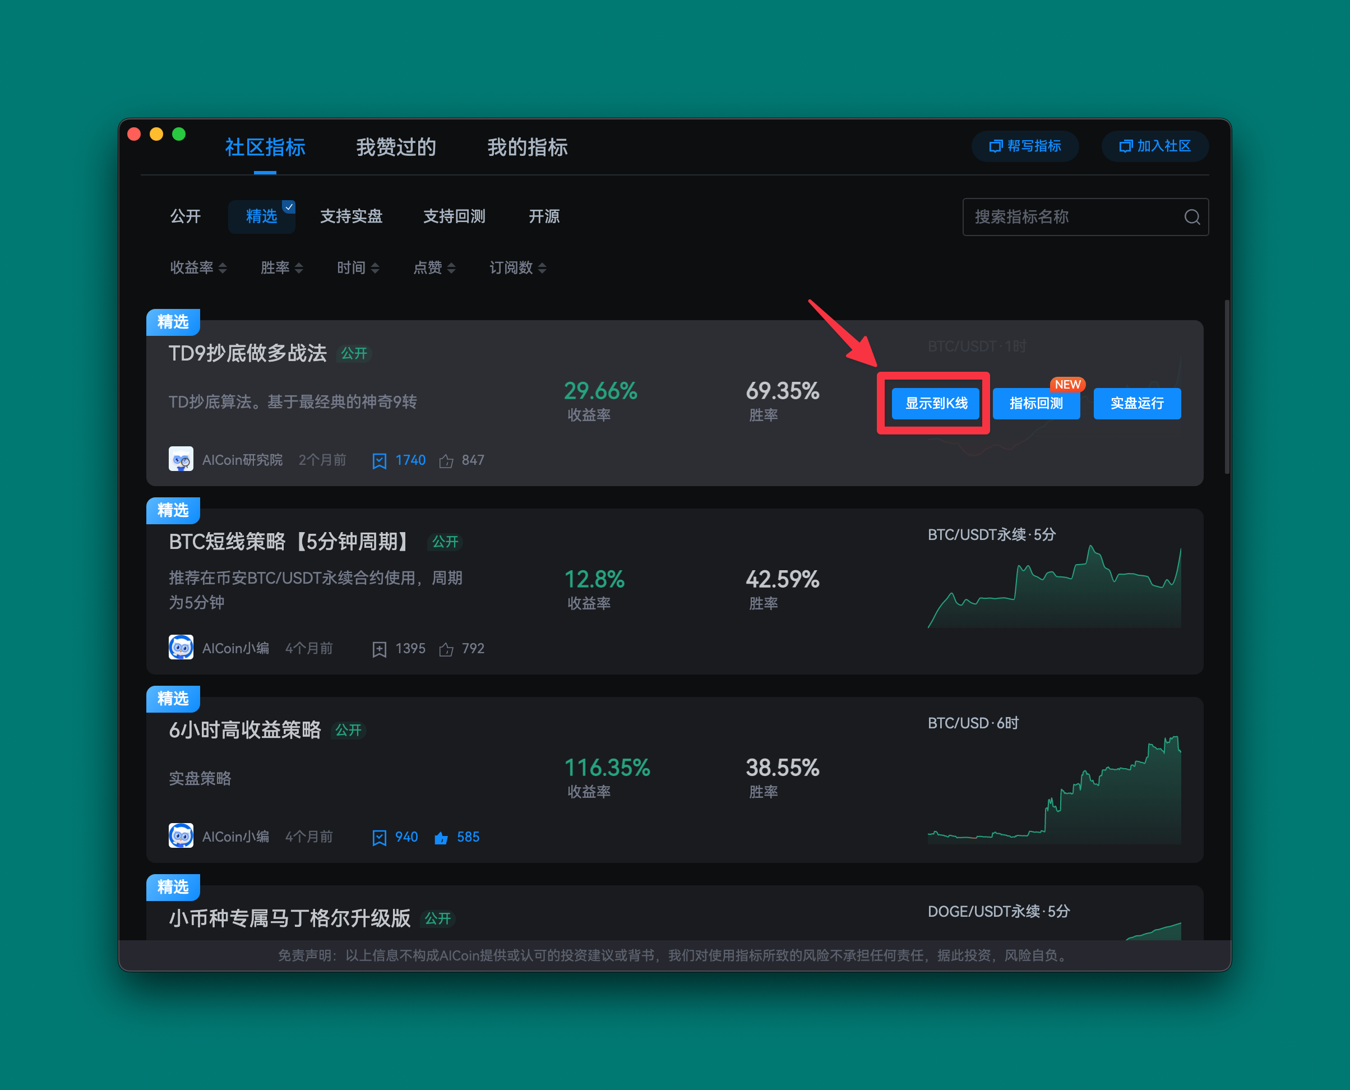
Task: Open AICoin小编 avatar on BTC短线策略 card
Action: pos(181,648)
